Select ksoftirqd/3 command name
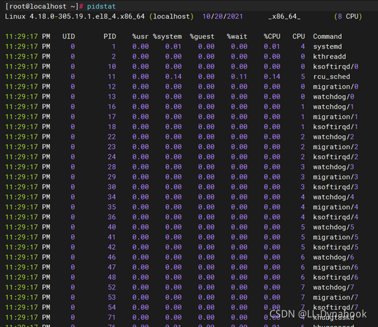Viewport: 378px width, 327px height. [336, 187]
